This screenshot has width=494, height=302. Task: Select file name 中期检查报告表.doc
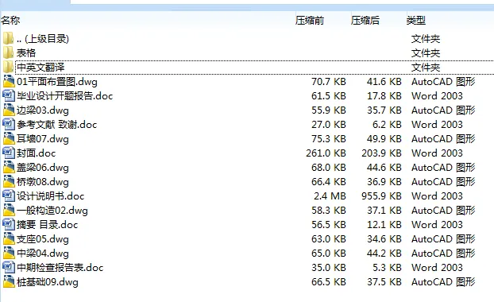[60, 268]
